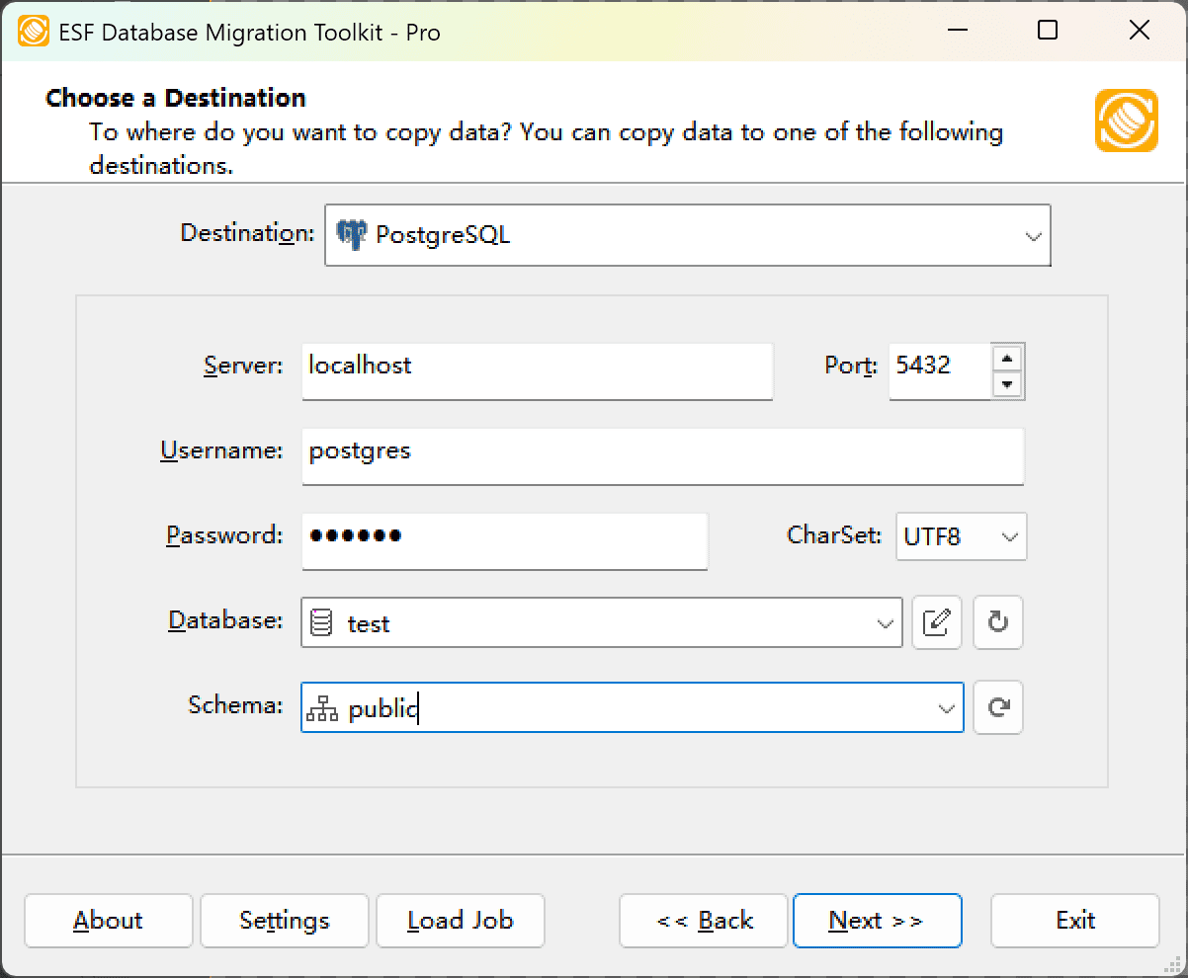The width and height of the screenshot is (1188, 978).
Task: Click the Load Job button
Action: 460,921
